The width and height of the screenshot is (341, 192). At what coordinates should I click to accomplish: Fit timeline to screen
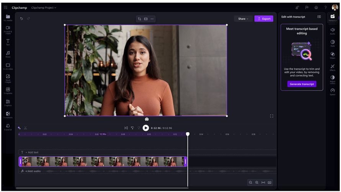point(263,182)
